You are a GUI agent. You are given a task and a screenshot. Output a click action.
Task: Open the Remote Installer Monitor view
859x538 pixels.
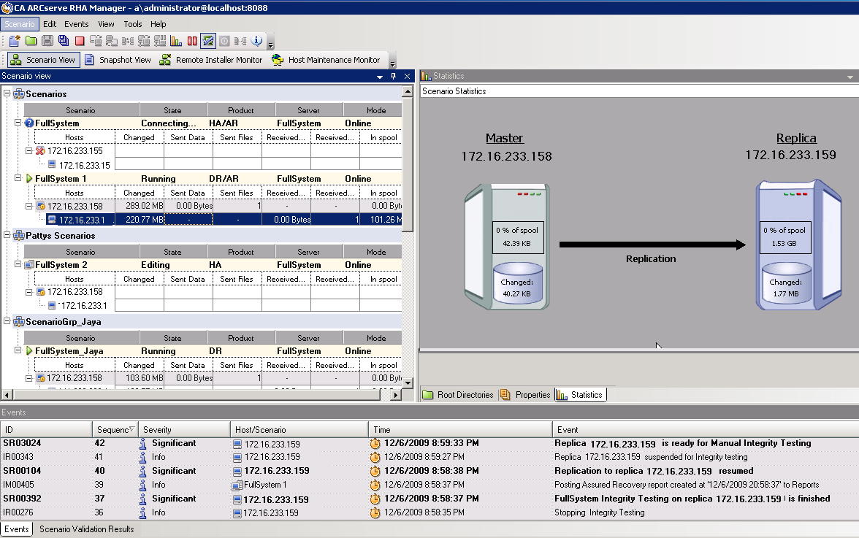[210, 60]
